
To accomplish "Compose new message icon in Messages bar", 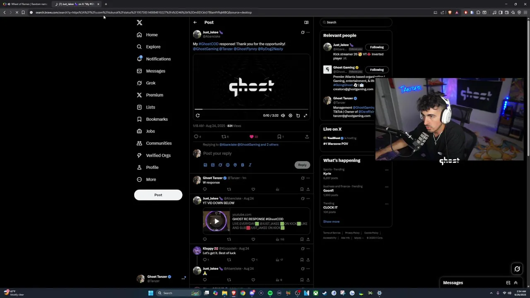I will click(508, 283).
